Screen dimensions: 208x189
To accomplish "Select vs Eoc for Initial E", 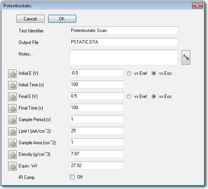I will coord(154,73).
